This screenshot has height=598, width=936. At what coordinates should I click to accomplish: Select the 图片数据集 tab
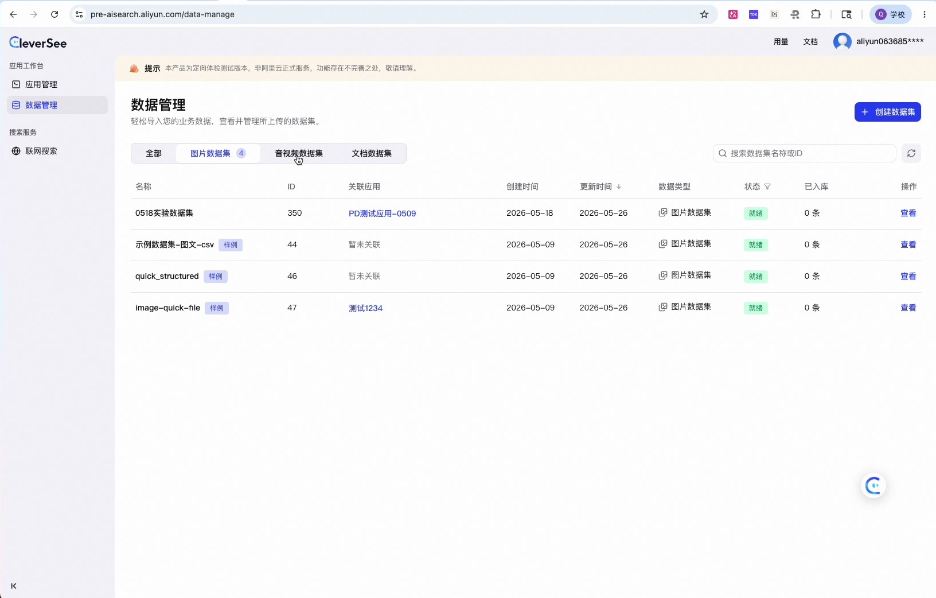[x=218, y=153]
